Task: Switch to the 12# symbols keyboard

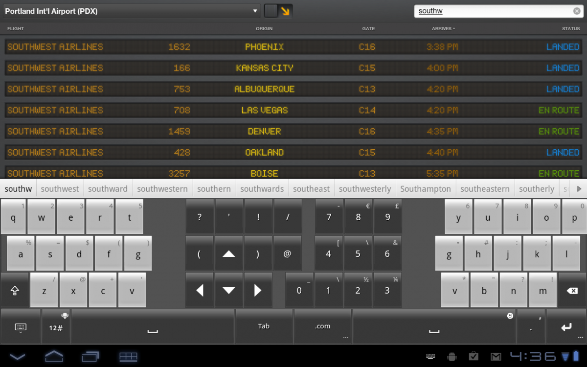Action: tap(56, 327)
